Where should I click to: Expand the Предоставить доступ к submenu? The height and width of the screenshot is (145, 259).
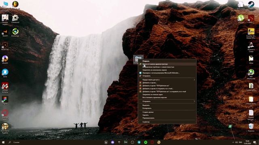(167, 80)
